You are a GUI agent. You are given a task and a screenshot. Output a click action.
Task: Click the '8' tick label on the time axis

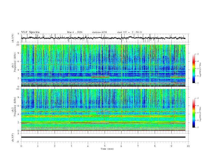[x=155, y=146]
